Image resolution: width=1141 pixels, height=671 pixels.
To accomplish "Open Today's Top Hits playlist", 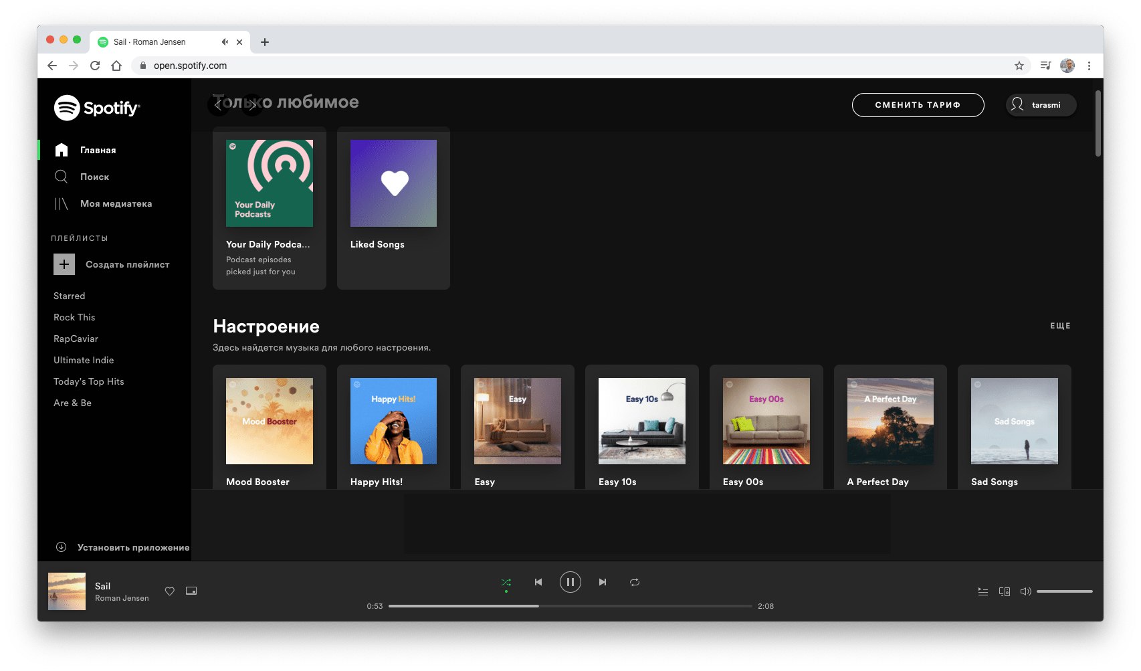I will tap(89, 381).
